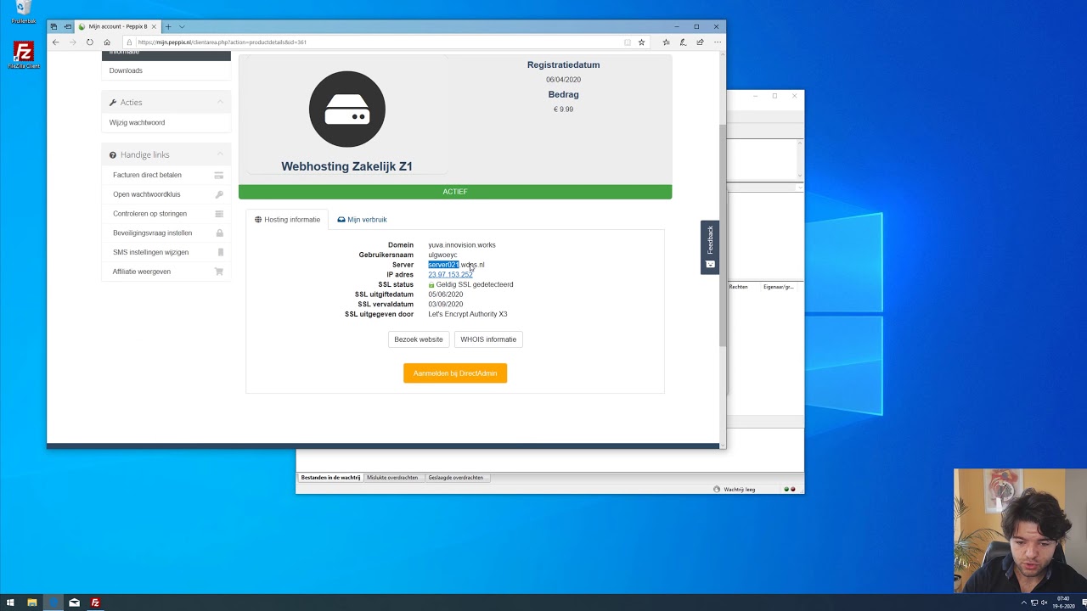Click the key icon next to wachtwoordkluis

pyautogui.click(x=219, y=194)
